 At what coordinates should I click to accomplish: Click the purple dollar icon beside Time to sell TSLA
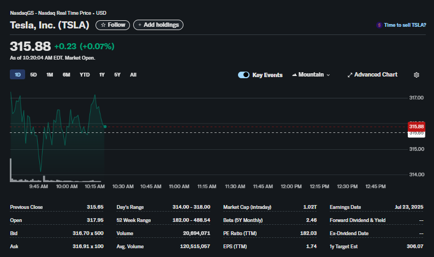[x=379, y=25]
